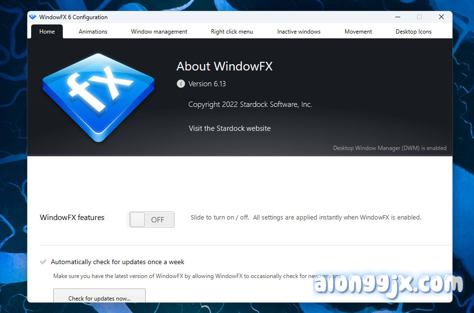
Task: Switch to the Movement tab
Action: (x=358, y=32)
